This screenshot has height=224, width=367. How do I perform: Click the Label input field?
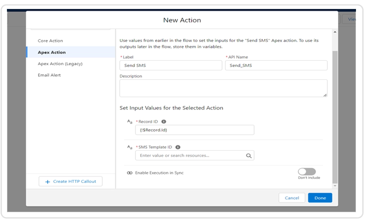[x=170, y=66]
